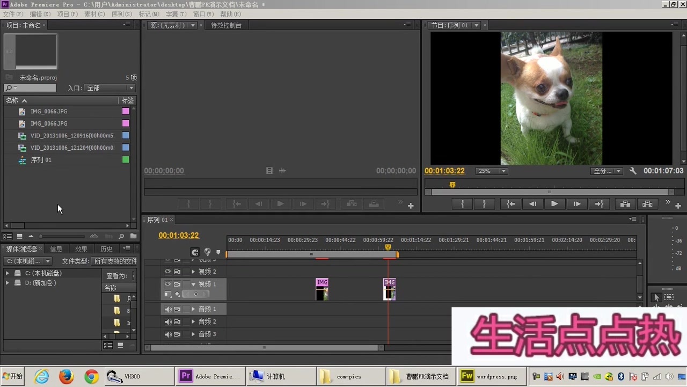Switch Media Browser to list view
The image size is (687, 387).
108,346
